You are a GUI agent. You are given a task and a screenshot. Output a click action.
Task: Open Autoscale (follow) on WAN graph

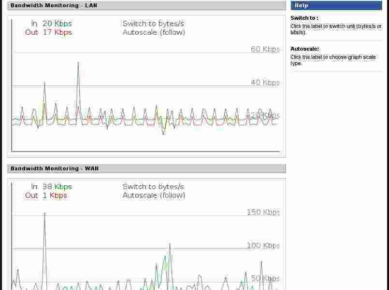154,195
